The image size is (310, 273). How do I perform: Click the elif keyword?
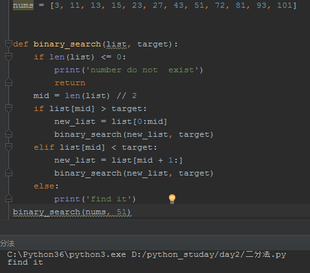tap(44, 147)
